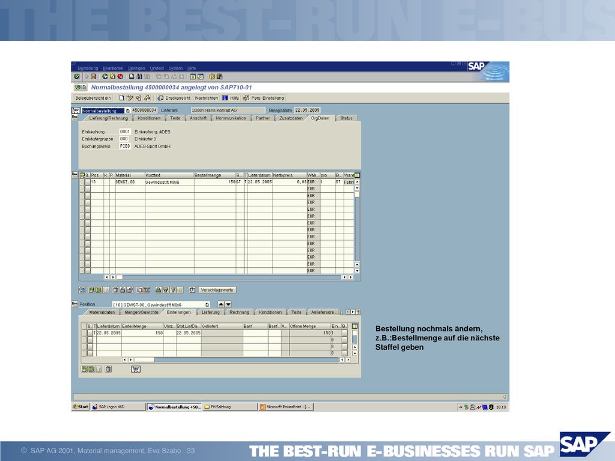
Task: Click the unlock item icon
Action: [x=130, y=290]
